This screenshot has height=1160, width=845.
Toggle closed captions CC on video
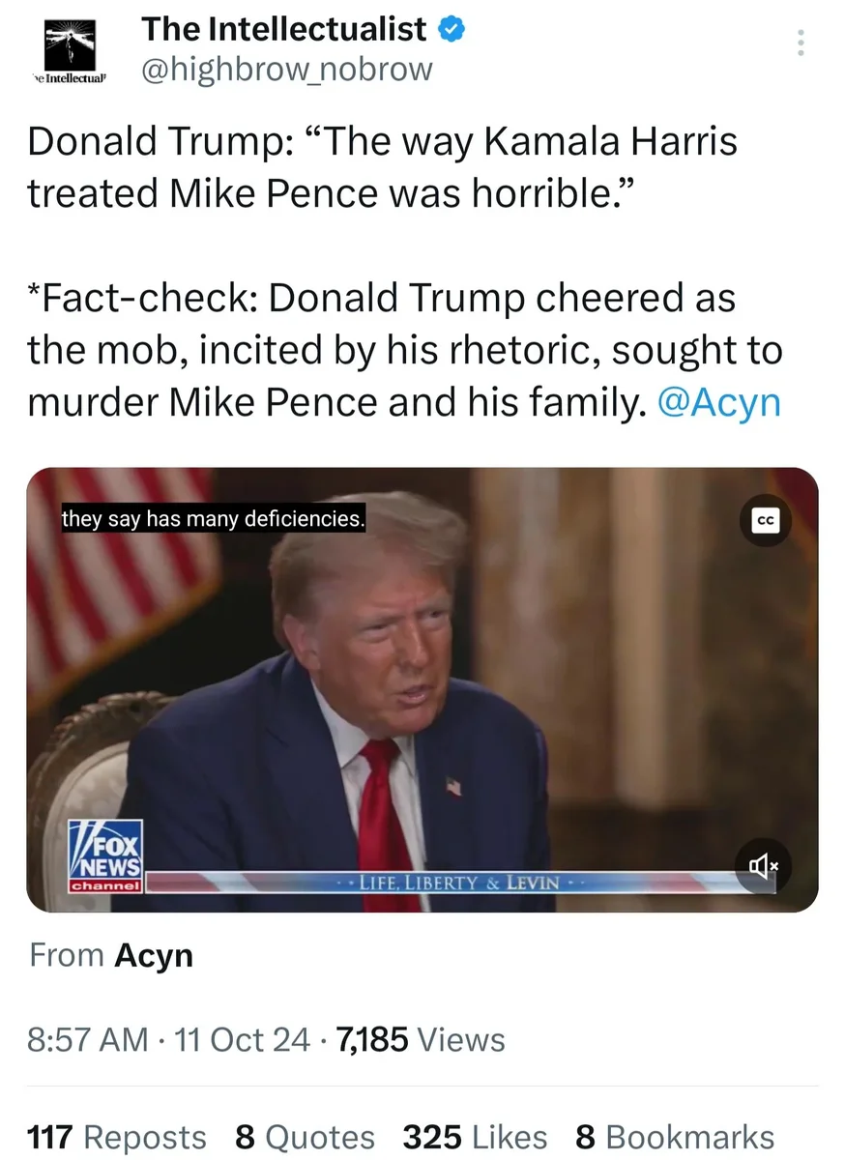(x=766, y=520)
